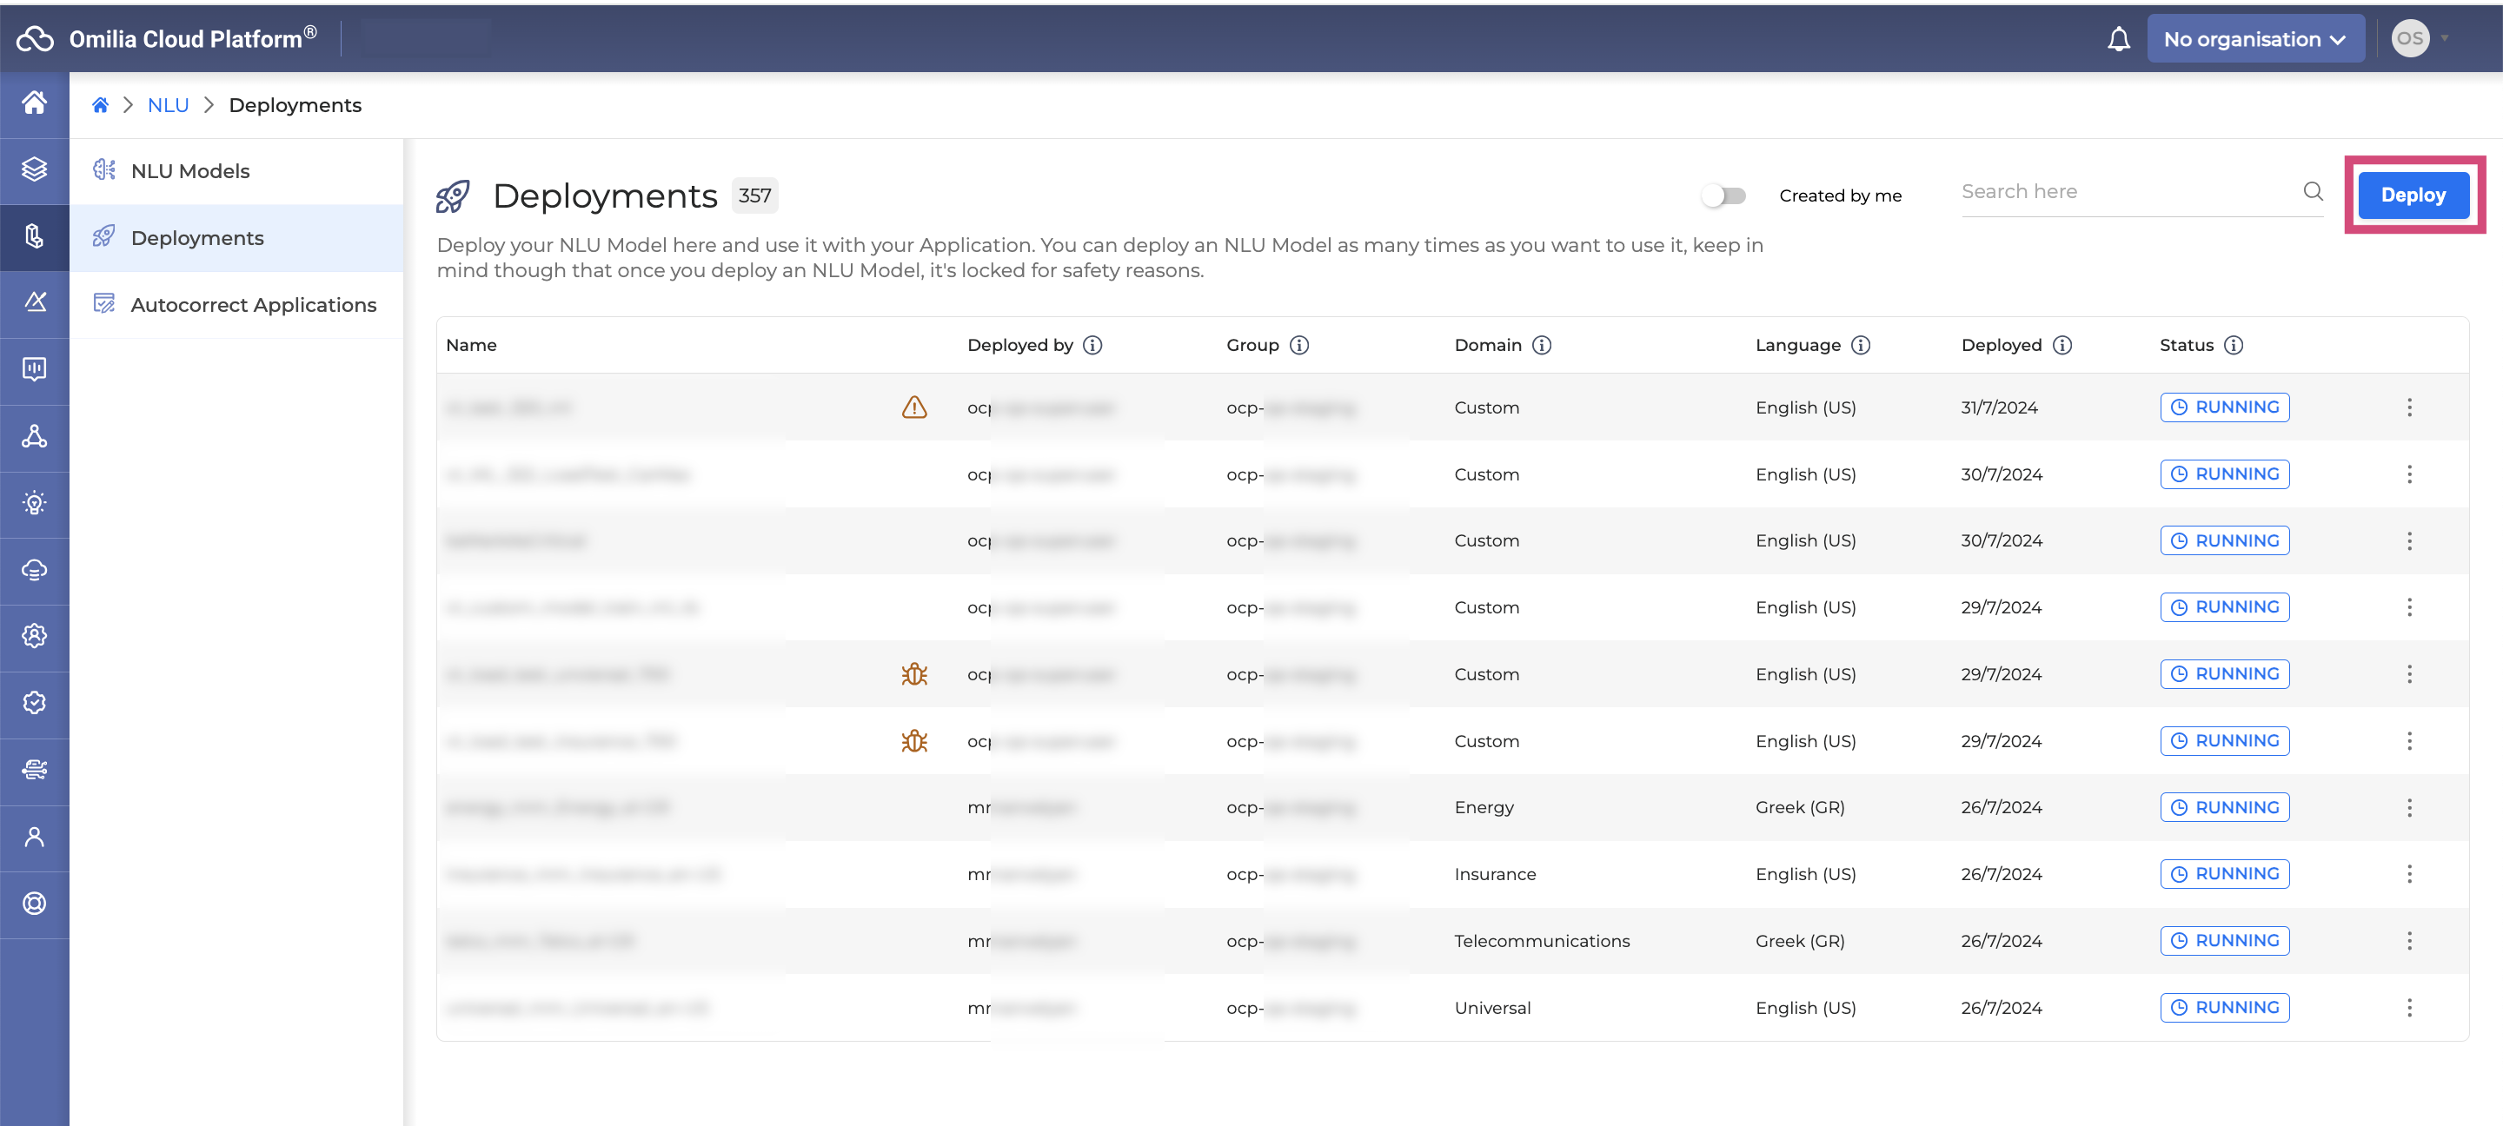Open row options for the Energy deployment
Viewport: 2503px width, 1126px height.
tap(2409, 807)
